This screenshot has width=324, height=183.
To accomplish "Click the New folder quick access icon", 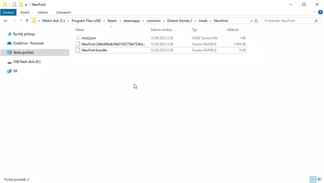I will tap(21, 5).
